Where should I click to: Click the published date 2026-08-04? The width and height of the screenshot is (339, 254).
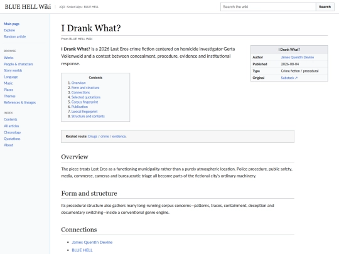coord(290,64)
